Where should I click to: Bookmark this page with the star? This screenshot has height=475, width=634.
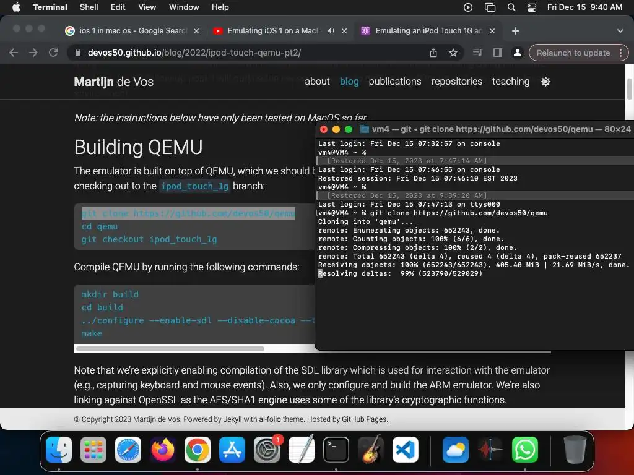(453, 53)
